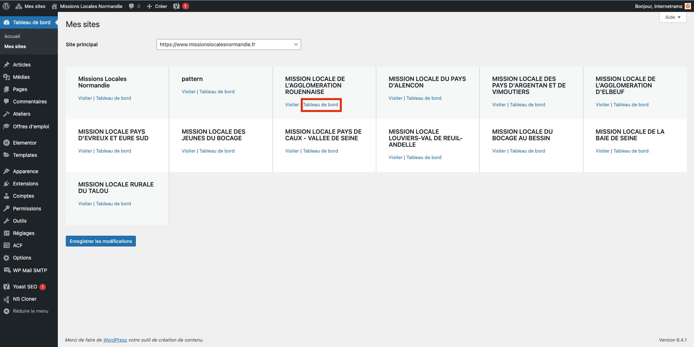This screenshot has width=694, height=347.
Task: Open the Mes sites admin bar menu
Action: point(31,6)
